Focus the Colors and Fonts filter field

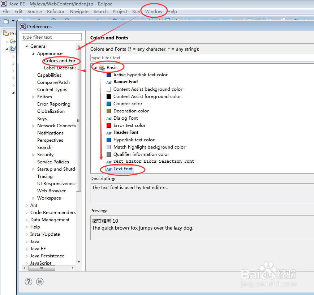(202, 58)
